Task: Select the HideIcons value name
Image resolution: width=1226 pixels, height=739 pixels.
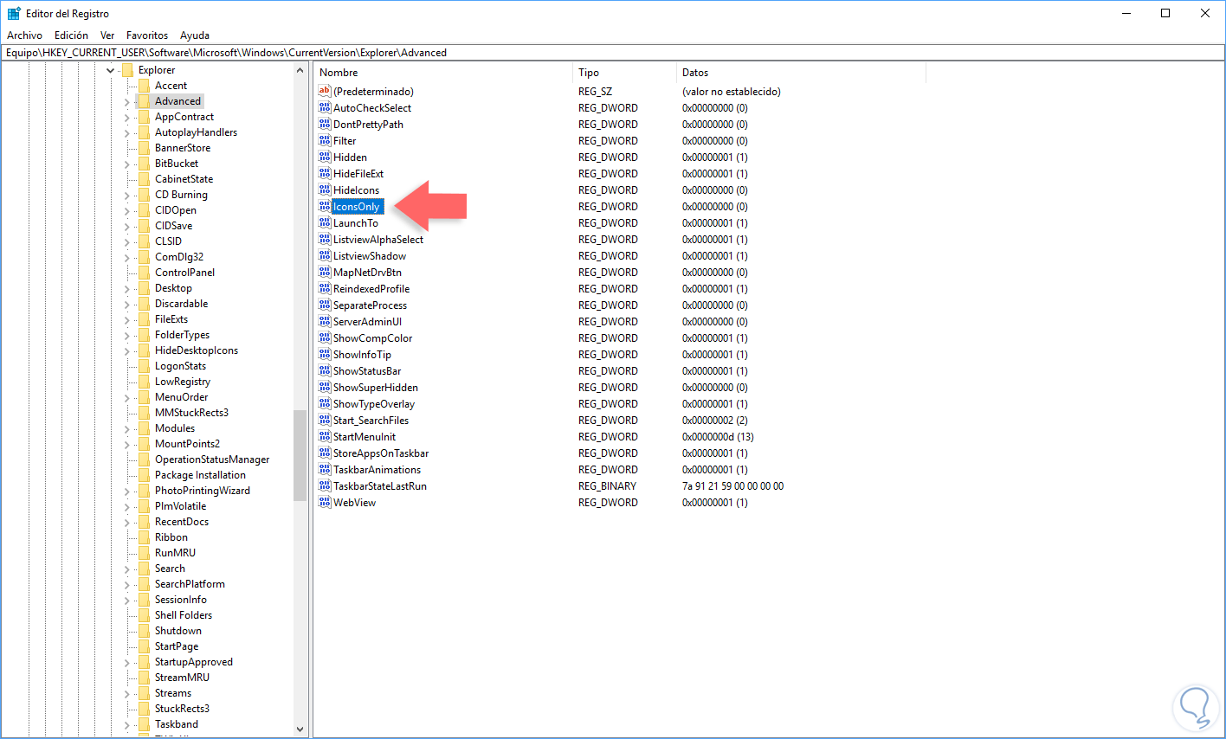Action: tap(356, 190)
